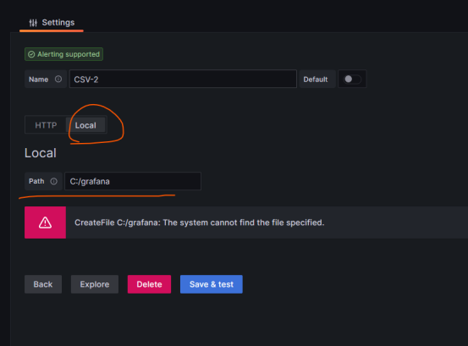Click the checkmark icon in Alerting badge
The image size is (468, 346).
pos(31,54)
